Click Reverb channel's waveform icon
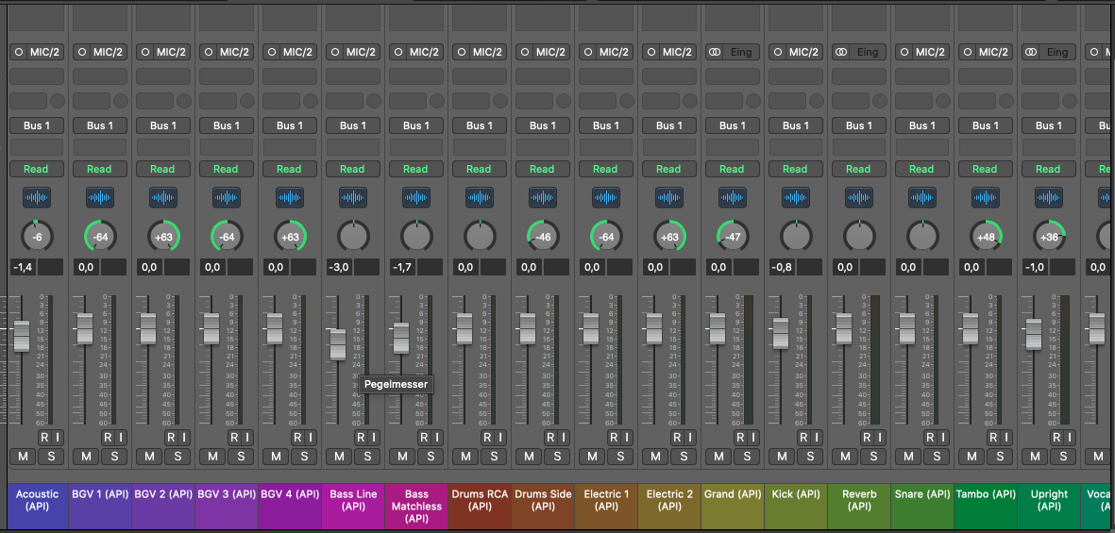 860,197
